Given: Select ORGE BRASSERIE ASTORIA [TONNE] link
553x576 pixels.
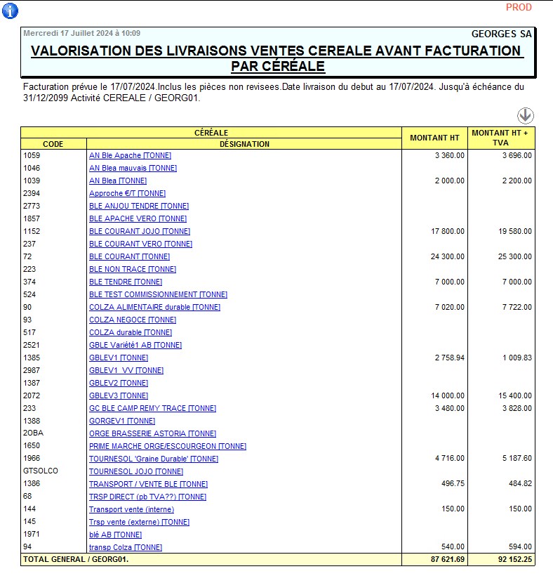Looking at the screenshot, I should (x=152, y=433).
